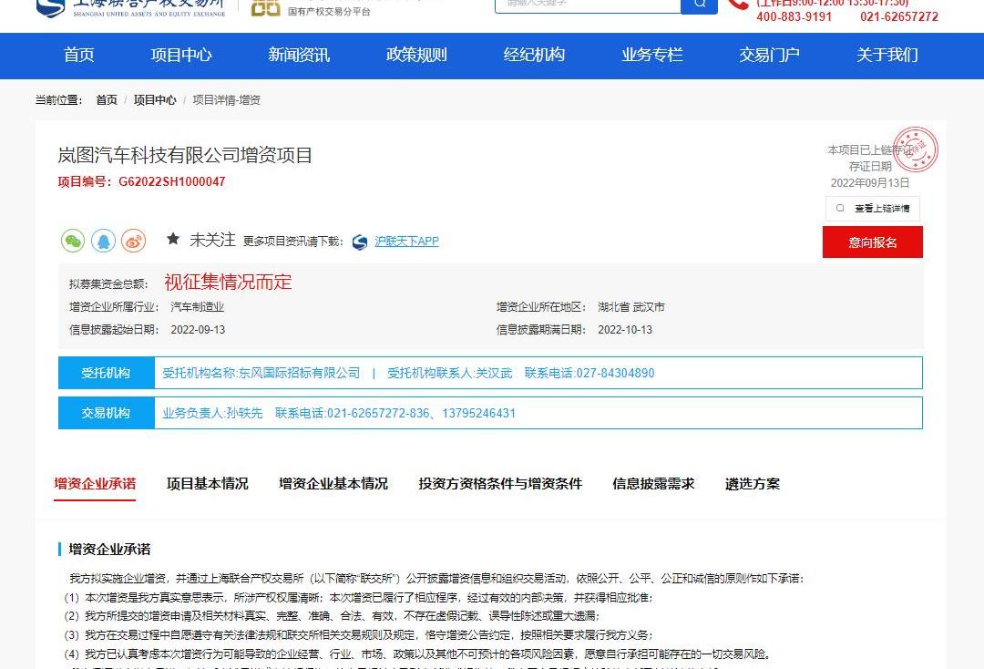
Task: Click the region value 湖北省 武汉市
Action: (x=631, y=307)
